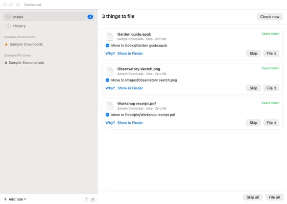Click the History clock icon
The width and height of the screenshot is (287, 204).
tap(8, 26)
